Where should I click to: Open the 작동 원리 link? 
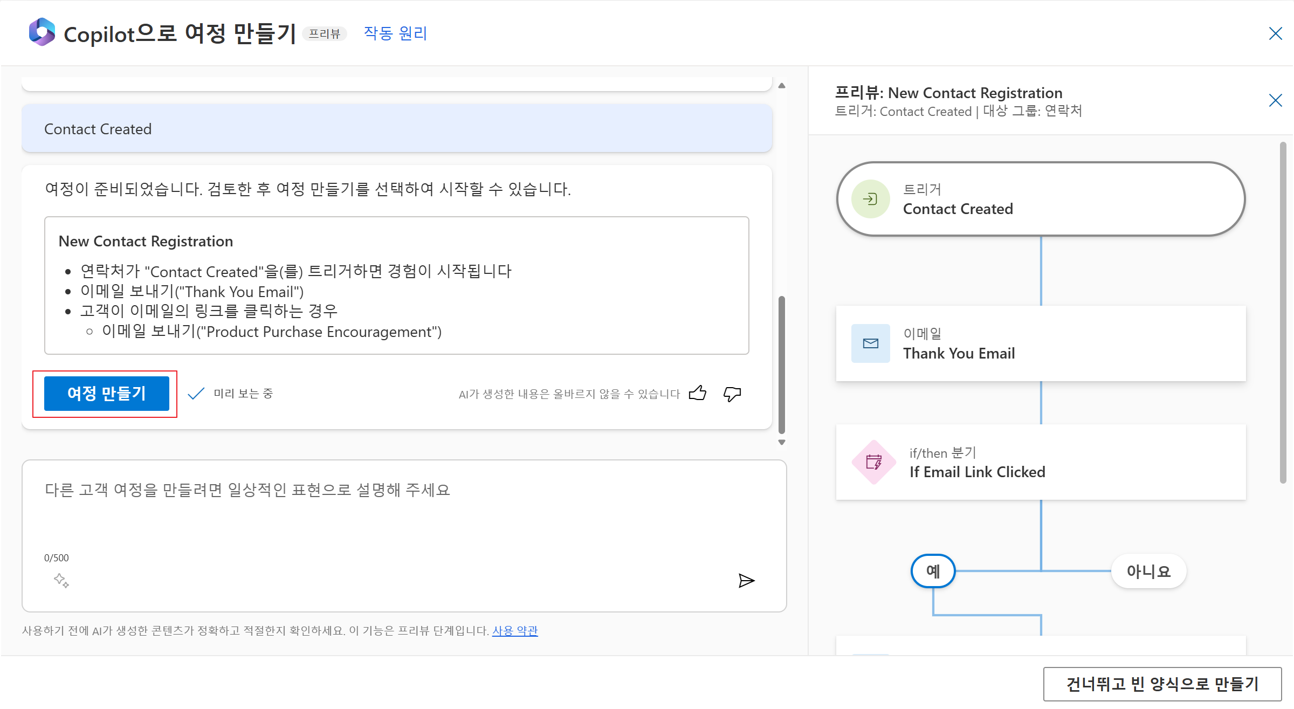395,33
